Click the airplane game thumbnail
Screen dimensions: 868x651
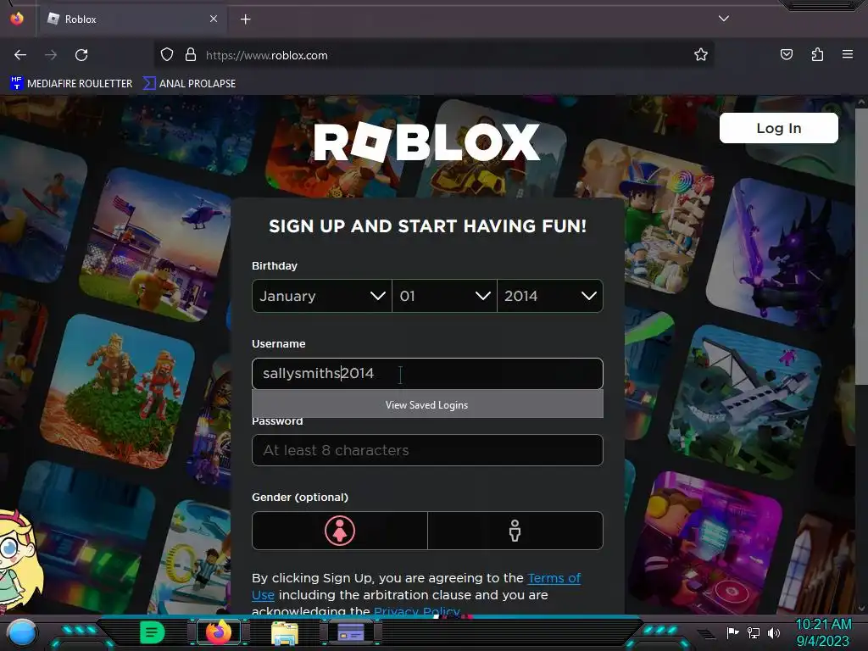tap(744, 402)
